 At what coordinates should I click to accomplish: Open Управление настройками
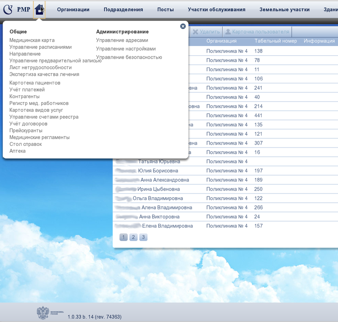click(125, 49)
